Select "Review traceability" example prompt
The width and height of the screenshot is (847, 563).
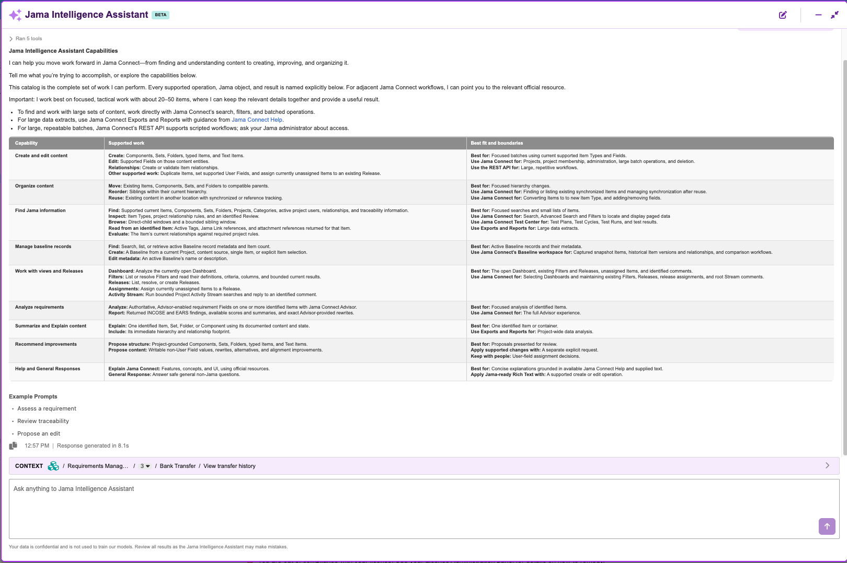click(x=43, y=421)
